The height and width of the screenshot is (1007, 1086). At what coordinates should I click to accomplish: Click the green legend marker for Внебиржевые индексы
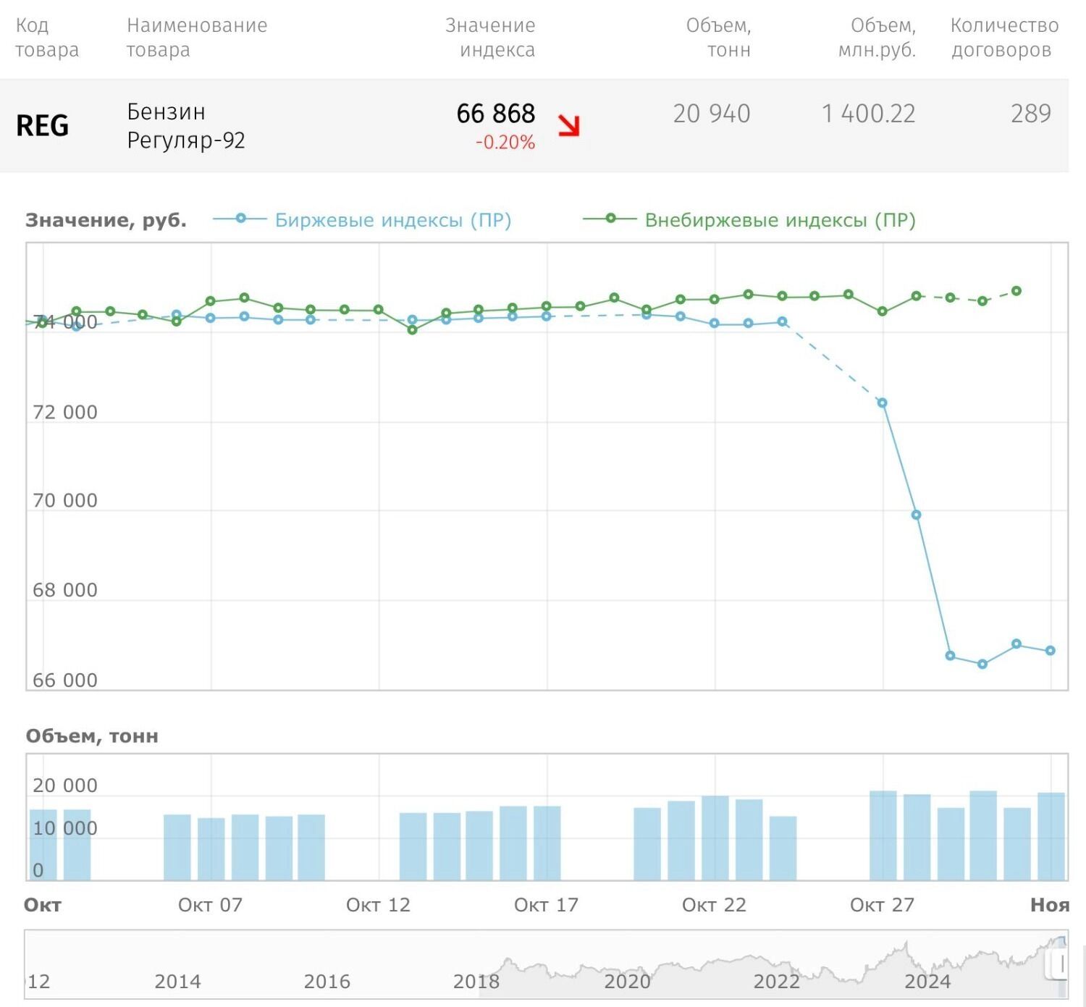coord(610,219)
